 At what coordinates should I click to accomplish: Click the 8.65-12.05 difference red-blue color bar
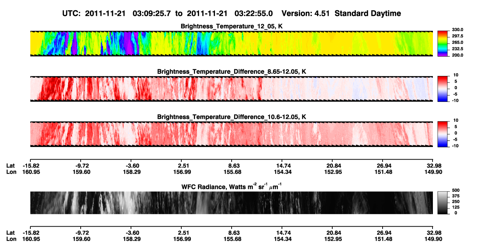(443, 89)
